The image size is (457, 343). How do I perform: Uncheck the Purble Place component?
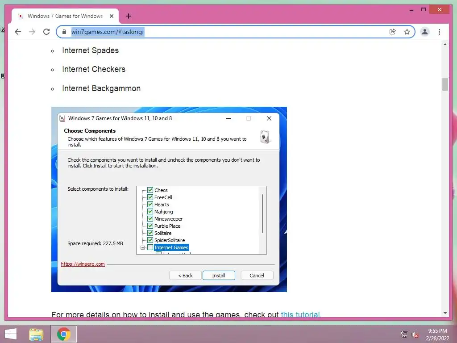150,226
